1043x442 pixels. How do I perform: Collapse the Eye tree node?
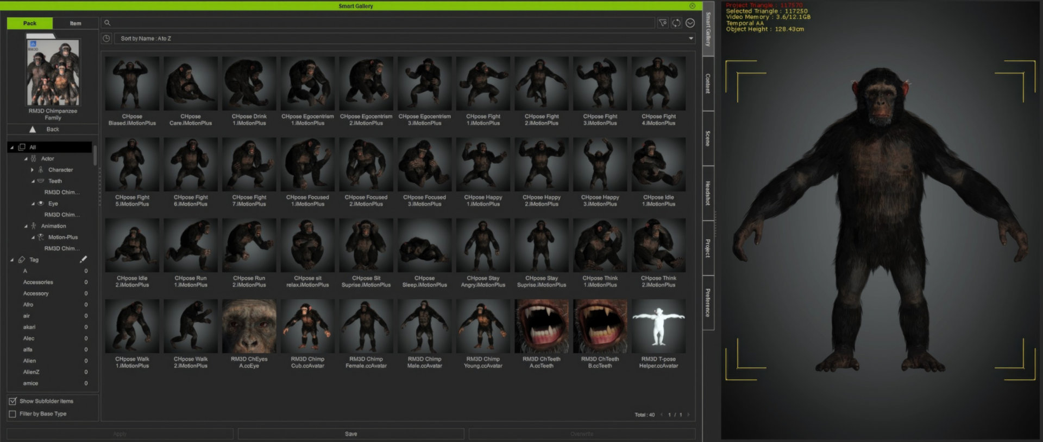tap(33, 204)
